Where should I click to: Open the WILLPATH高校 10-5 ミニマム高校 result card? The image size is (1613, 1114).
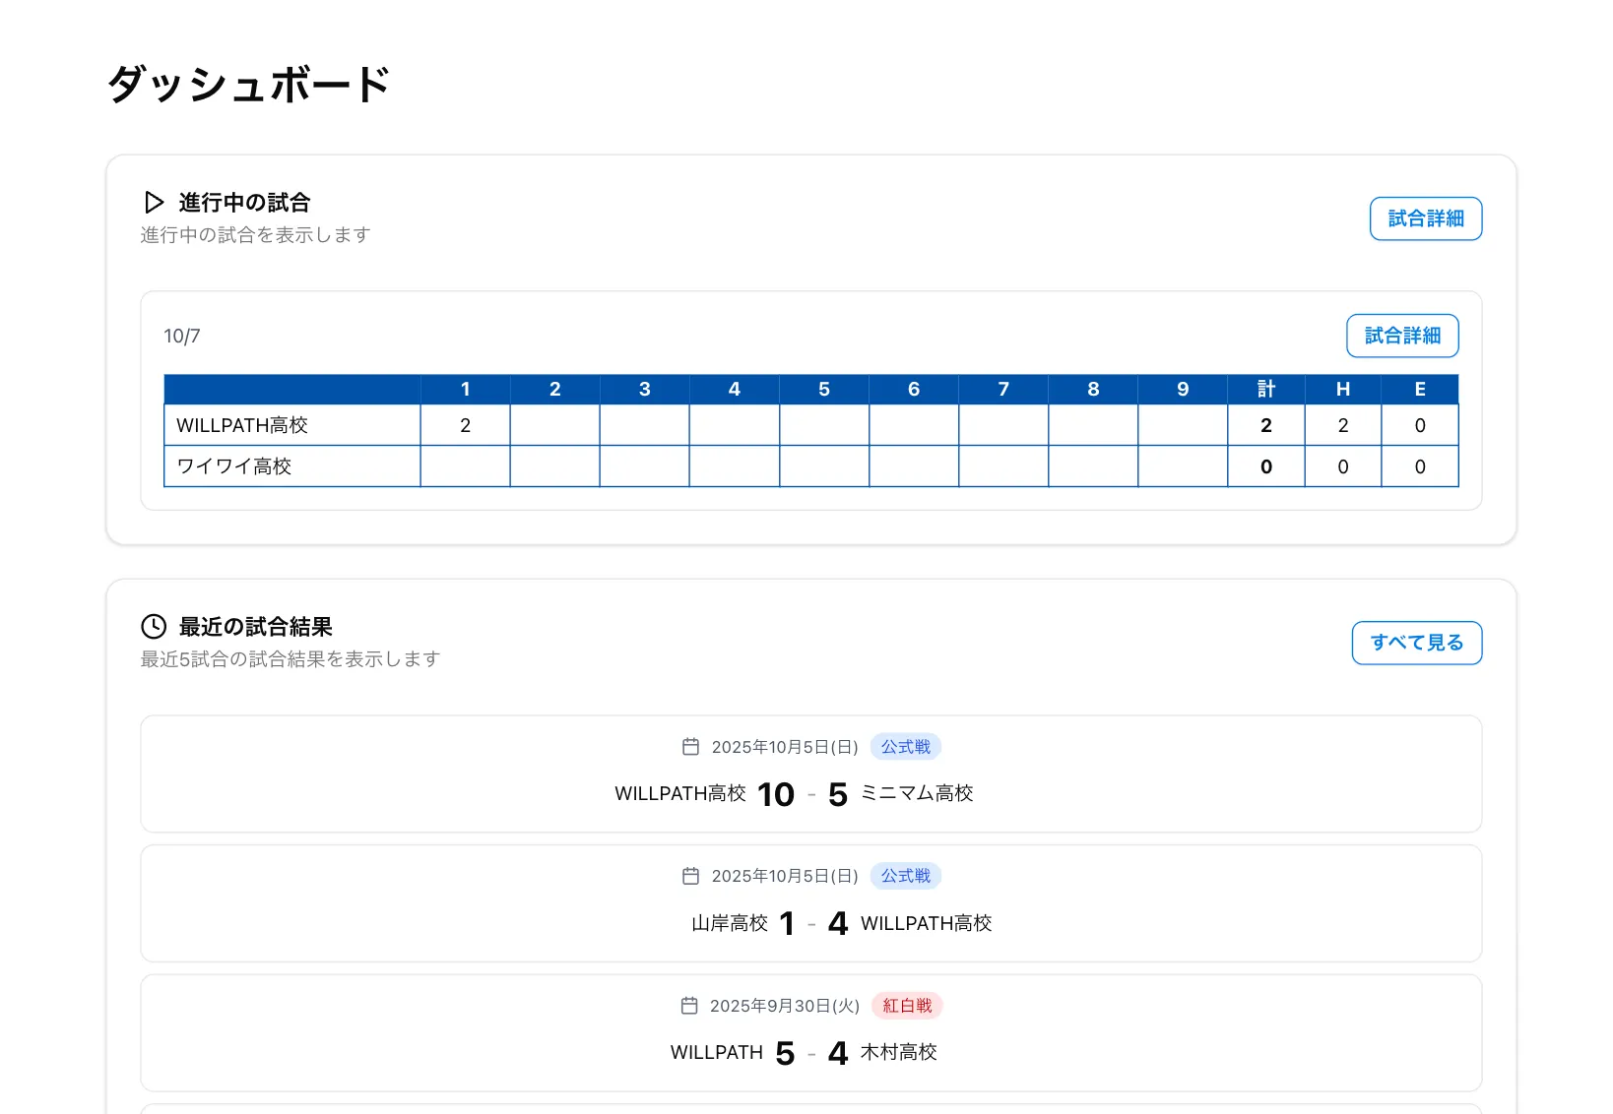810,774
